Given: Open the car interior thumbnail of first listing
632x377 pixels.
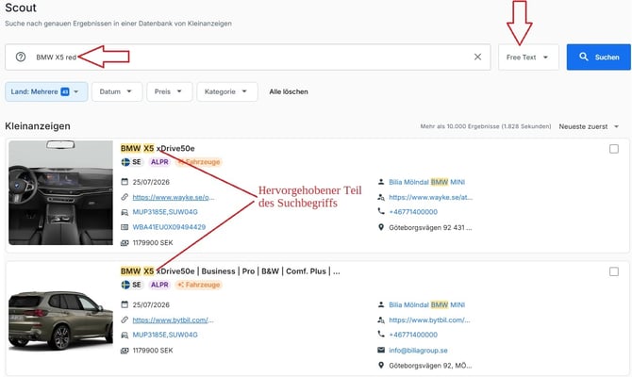Looking at the screenshot, I should click(61, 192).
